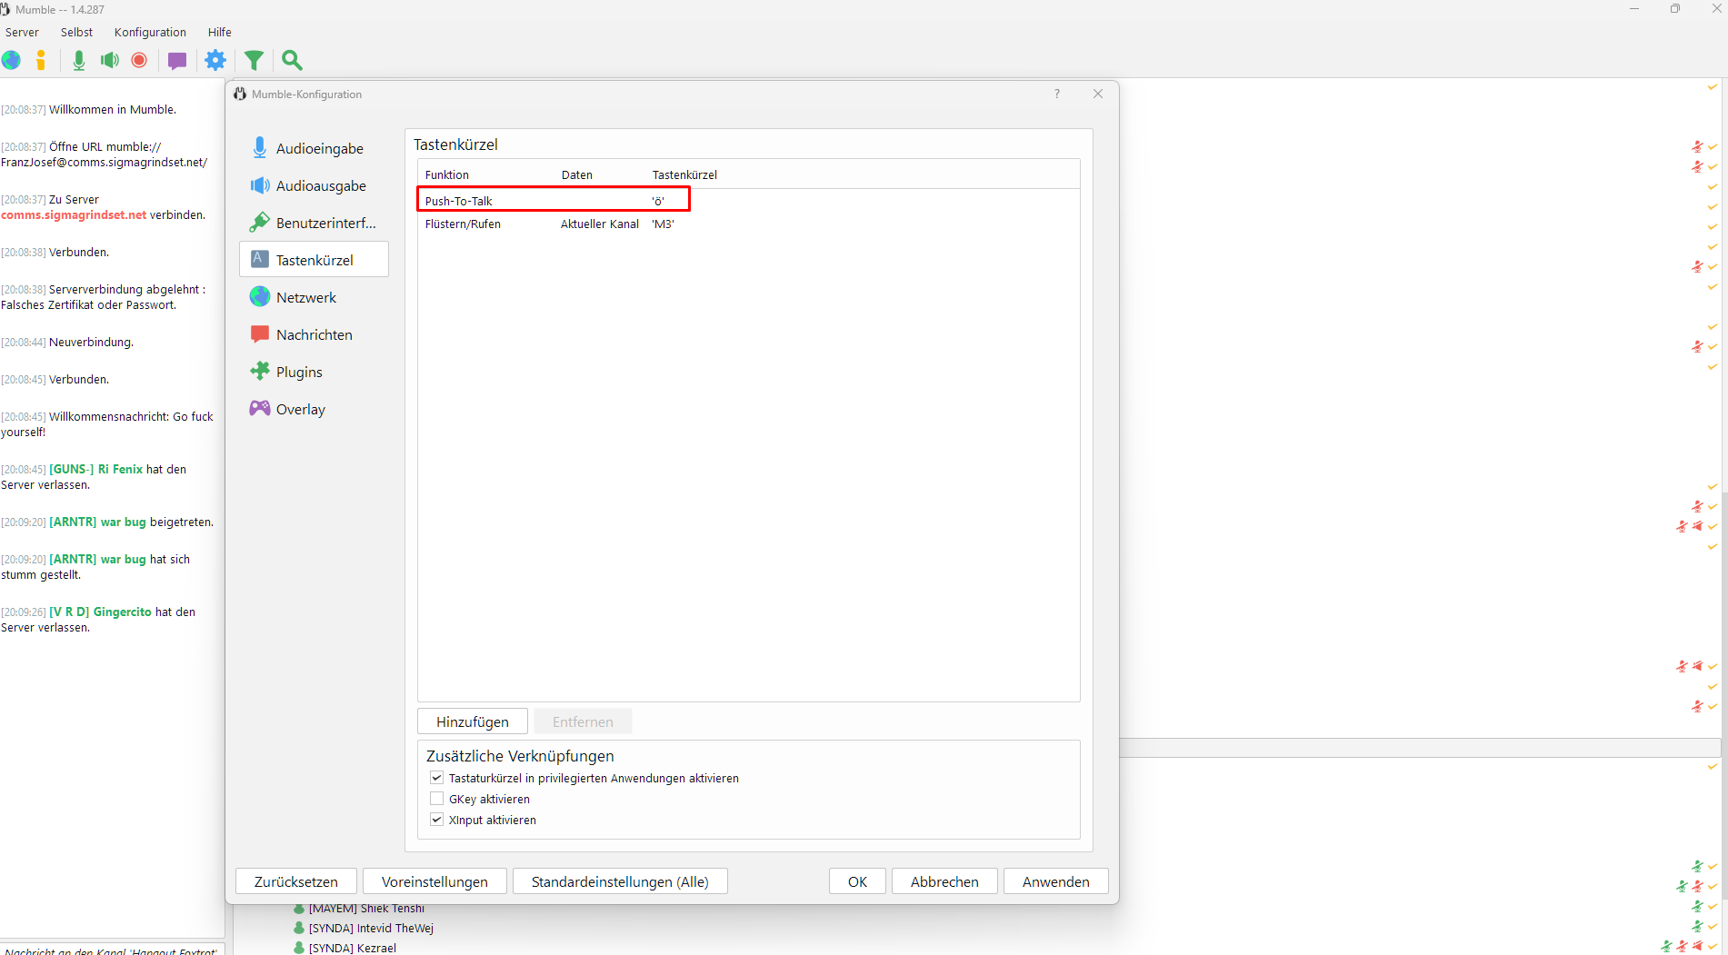Open server information yellow icon in toolbar
Viewport: 1728px width, 955px height.
point(41,60)
